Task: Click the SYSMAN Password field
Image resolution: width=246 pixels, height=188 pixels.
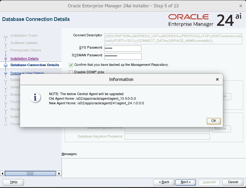Action: pyautogui.click(x=123, y=56)
